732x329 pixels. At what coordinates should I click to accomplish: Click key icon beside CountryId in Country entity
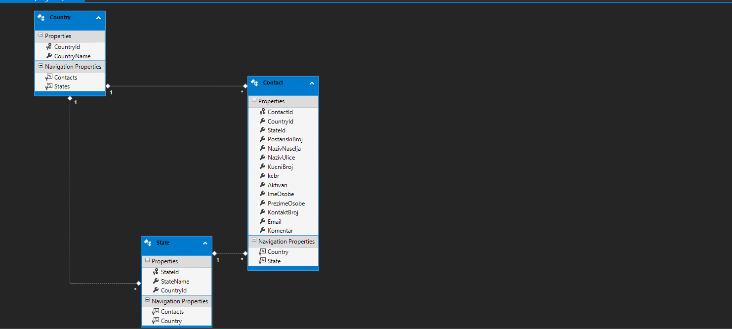pyautogui.click(x=49, y=47)
